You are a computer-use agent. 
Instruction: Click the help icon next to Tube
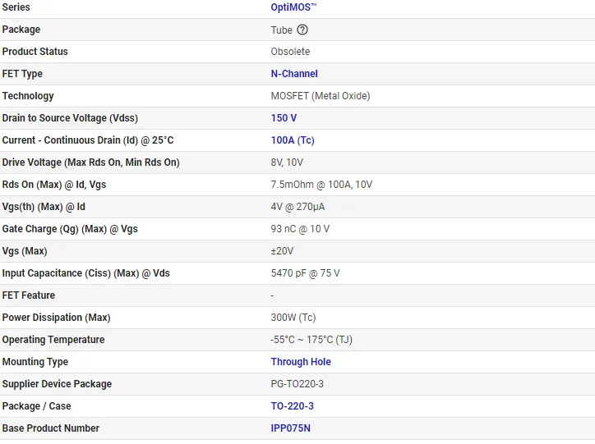302,30
